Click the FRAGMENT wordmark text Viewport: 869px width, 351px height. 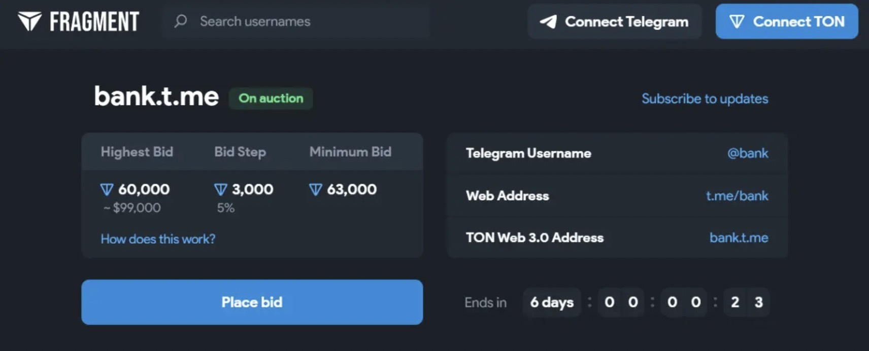point(94,22)
